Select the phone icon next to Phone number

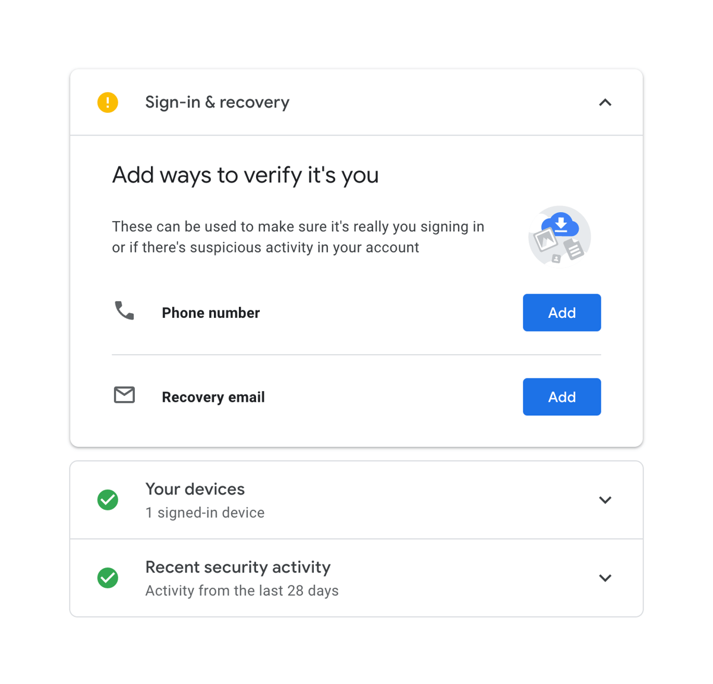click(x=124, y=311)
